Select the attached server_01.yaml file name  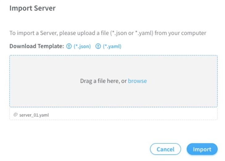[34, 115]
